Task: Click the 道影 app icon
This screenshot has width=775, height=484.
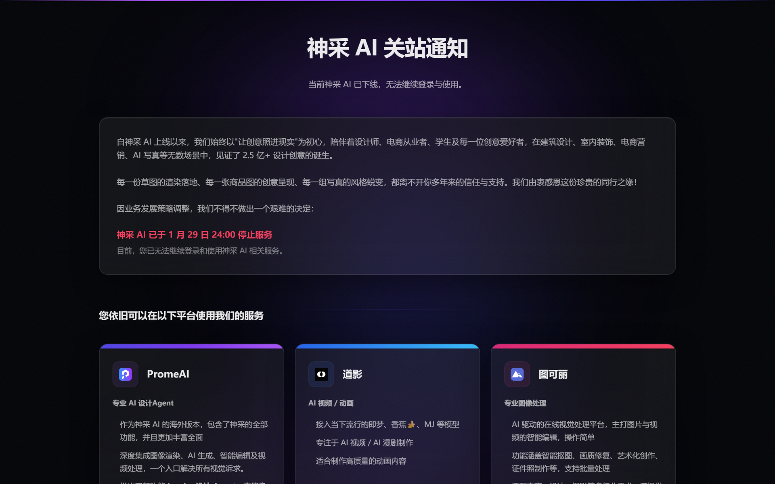Action: (x=321, y=374)
